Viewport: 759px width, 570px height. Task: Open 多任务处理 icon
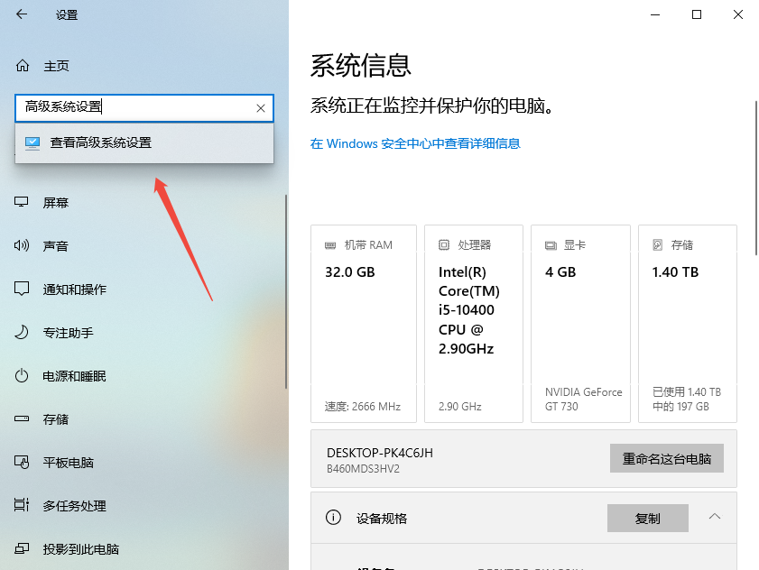(22, 505)
